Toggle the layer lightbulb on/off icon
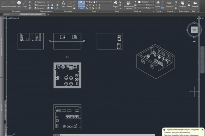 [87, 2]
